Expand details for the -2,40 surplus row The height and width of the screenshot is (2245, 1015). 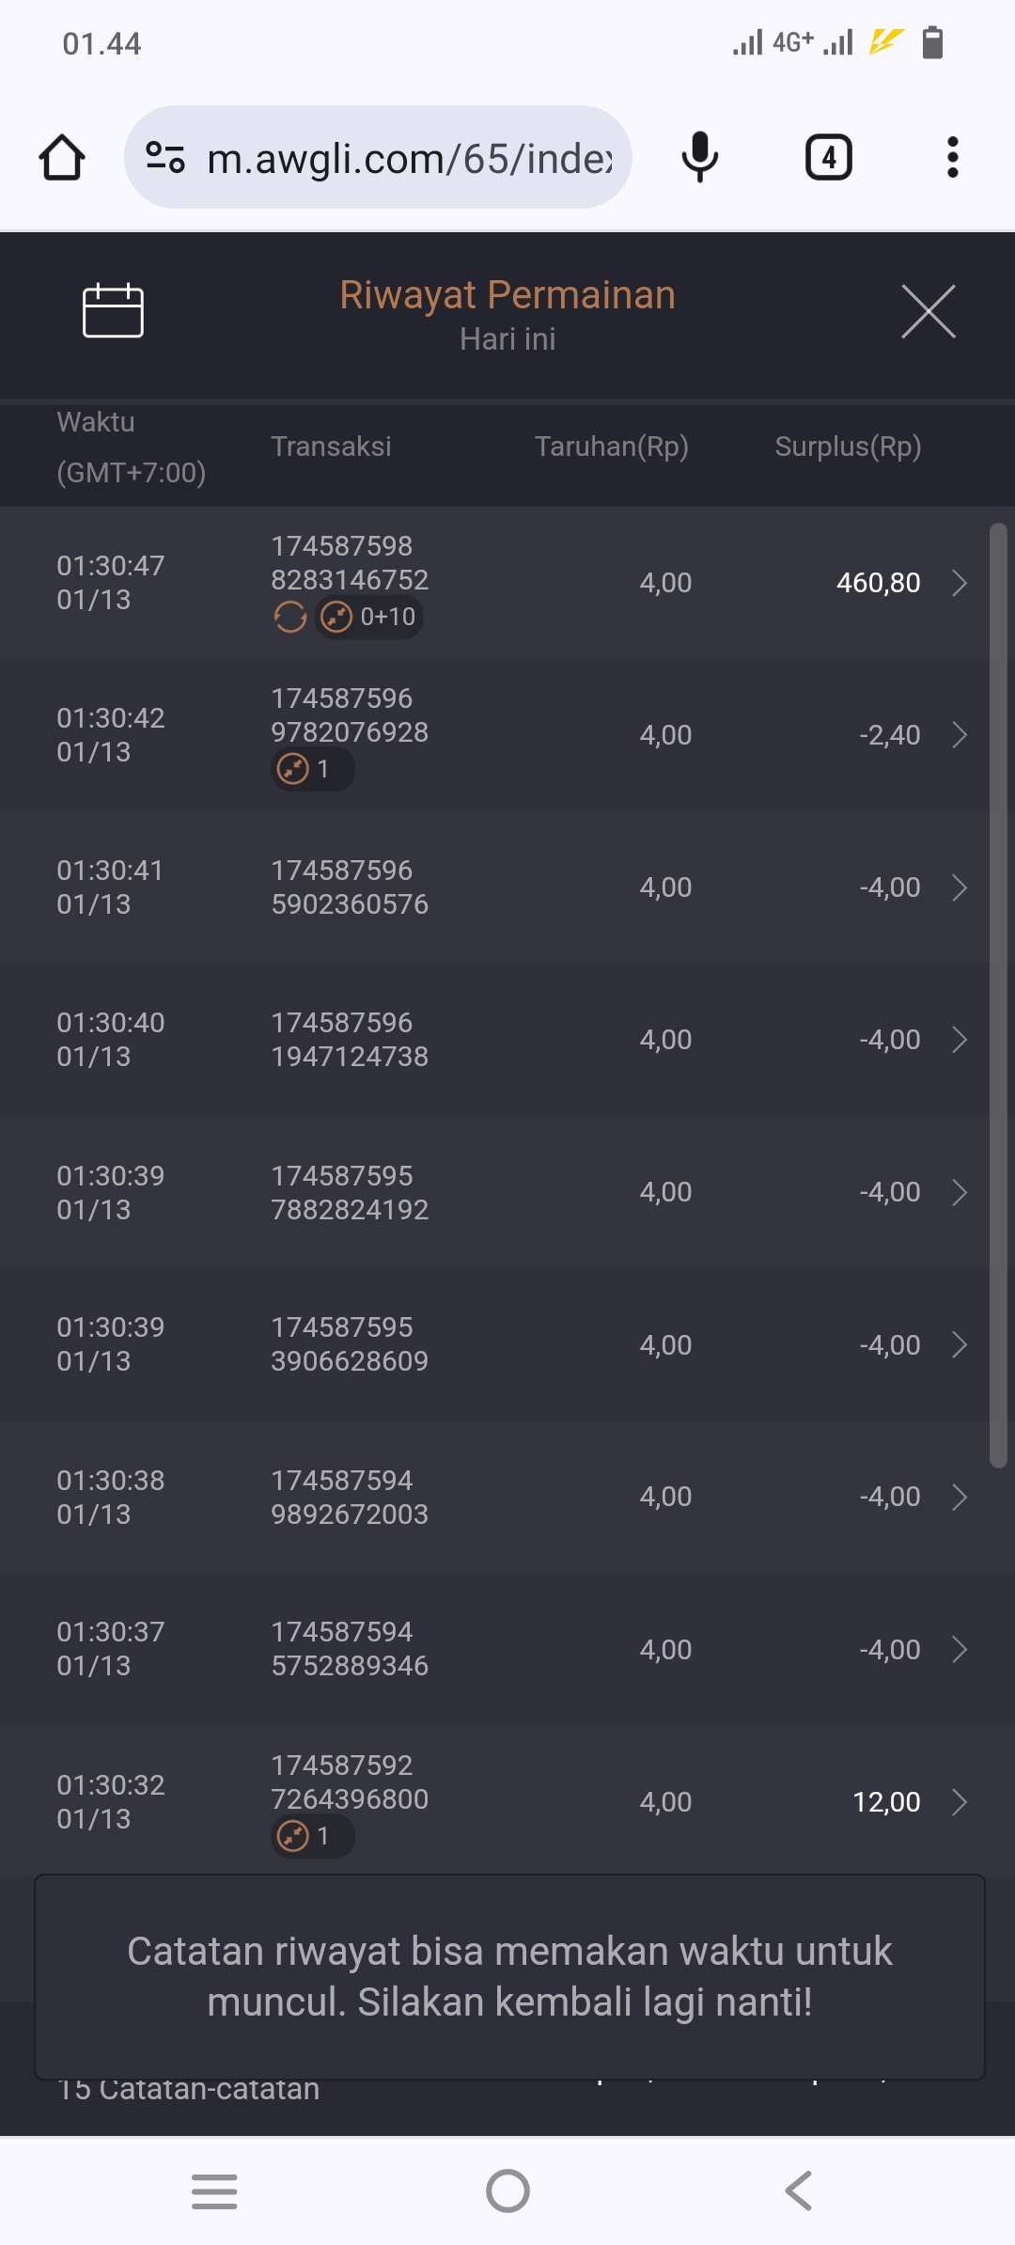point(960,735)
